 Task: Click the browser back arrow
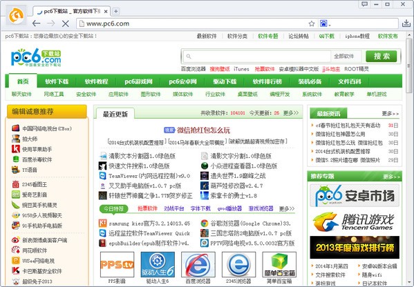point(36,23)
